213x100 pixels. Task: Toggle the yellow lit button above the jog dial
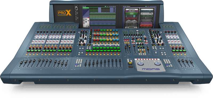pos(130,63)
